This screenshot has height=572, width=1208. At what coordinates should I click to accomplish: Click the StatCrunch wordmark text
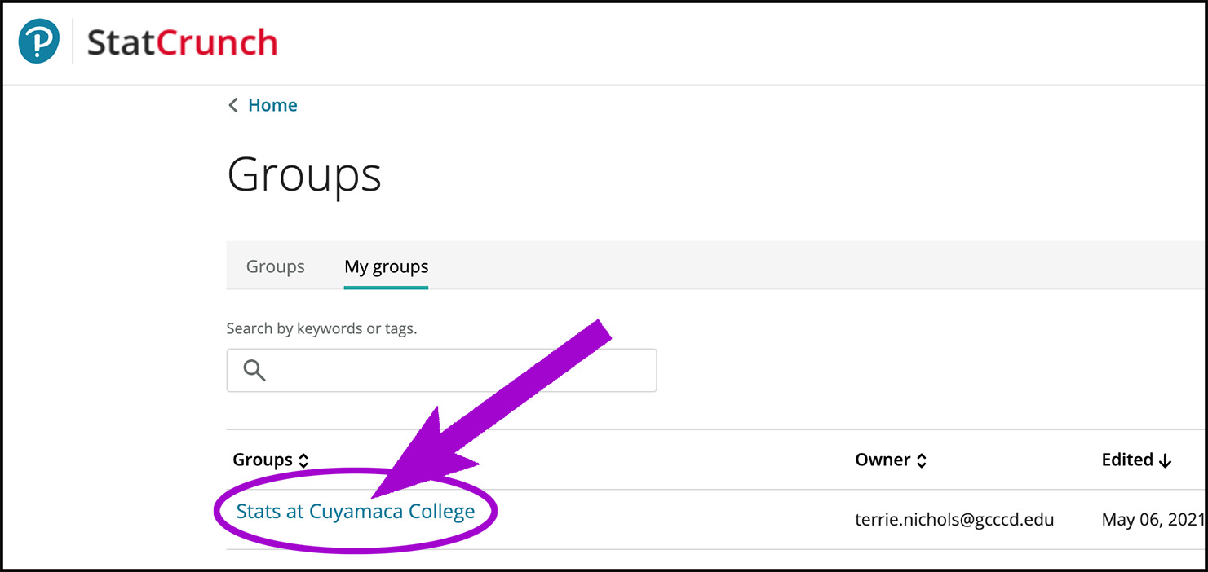[x=182, y=42]
